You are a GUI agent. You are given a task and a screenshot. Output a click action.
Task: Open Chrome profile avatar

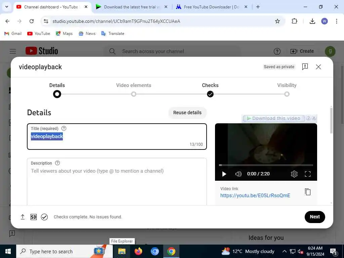pyautogui.click(x=325, y=21)
